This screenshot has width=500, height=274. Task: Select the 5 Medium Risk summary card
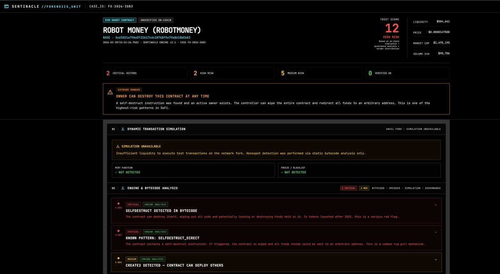[320, 73]
